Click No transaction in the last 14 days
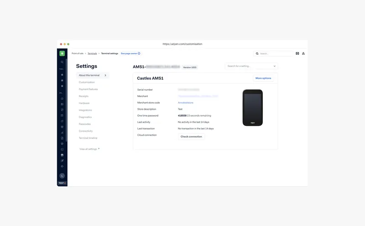Screen dimensions: 365x226 pos(196,128)
